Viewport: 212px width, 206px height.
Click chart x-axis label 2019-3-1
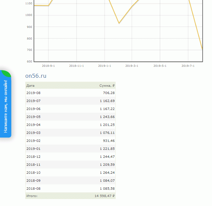pyautogui.click(x=132, y=66)
